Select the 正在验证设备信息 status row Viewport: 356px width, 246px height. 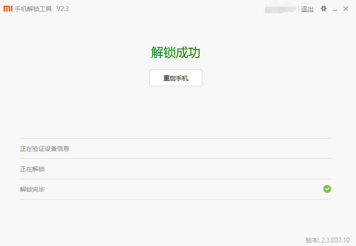175,149
